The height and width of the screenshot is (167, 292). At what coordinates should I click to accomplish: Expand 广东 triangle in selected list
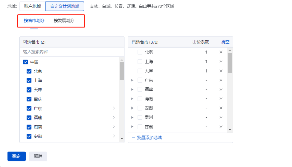pos(132,80)
